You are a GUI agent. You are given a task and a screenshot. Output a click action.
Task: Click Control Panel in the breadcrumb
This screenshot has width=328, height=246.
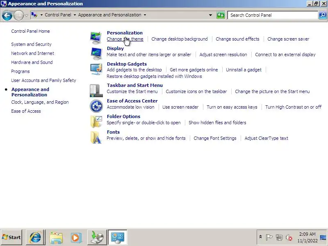(x=58, y=15)
